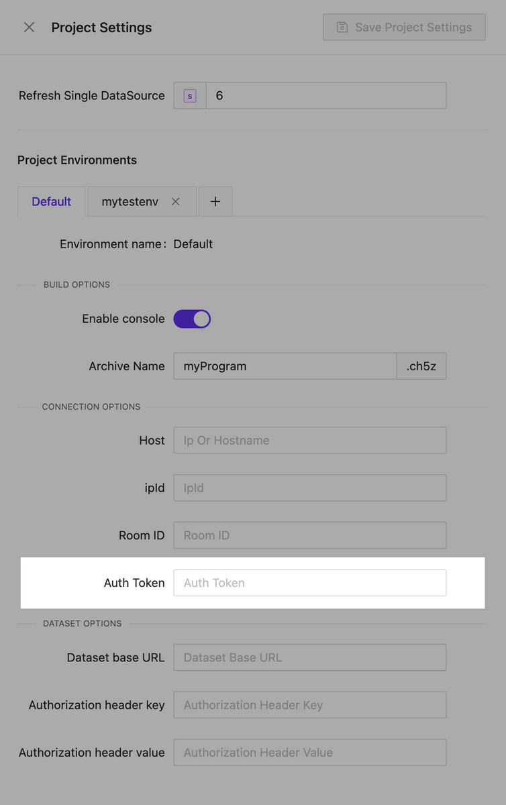Click the save icon in Save Project Settings
This screenshot has width=506, height=805.
click(342, 27)
